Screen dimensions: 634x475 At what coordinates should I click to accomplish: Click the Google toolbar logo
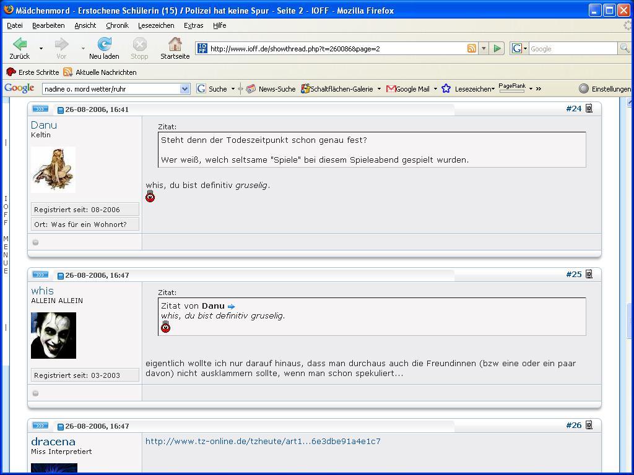pyautogui.click(x=19, y=88)
